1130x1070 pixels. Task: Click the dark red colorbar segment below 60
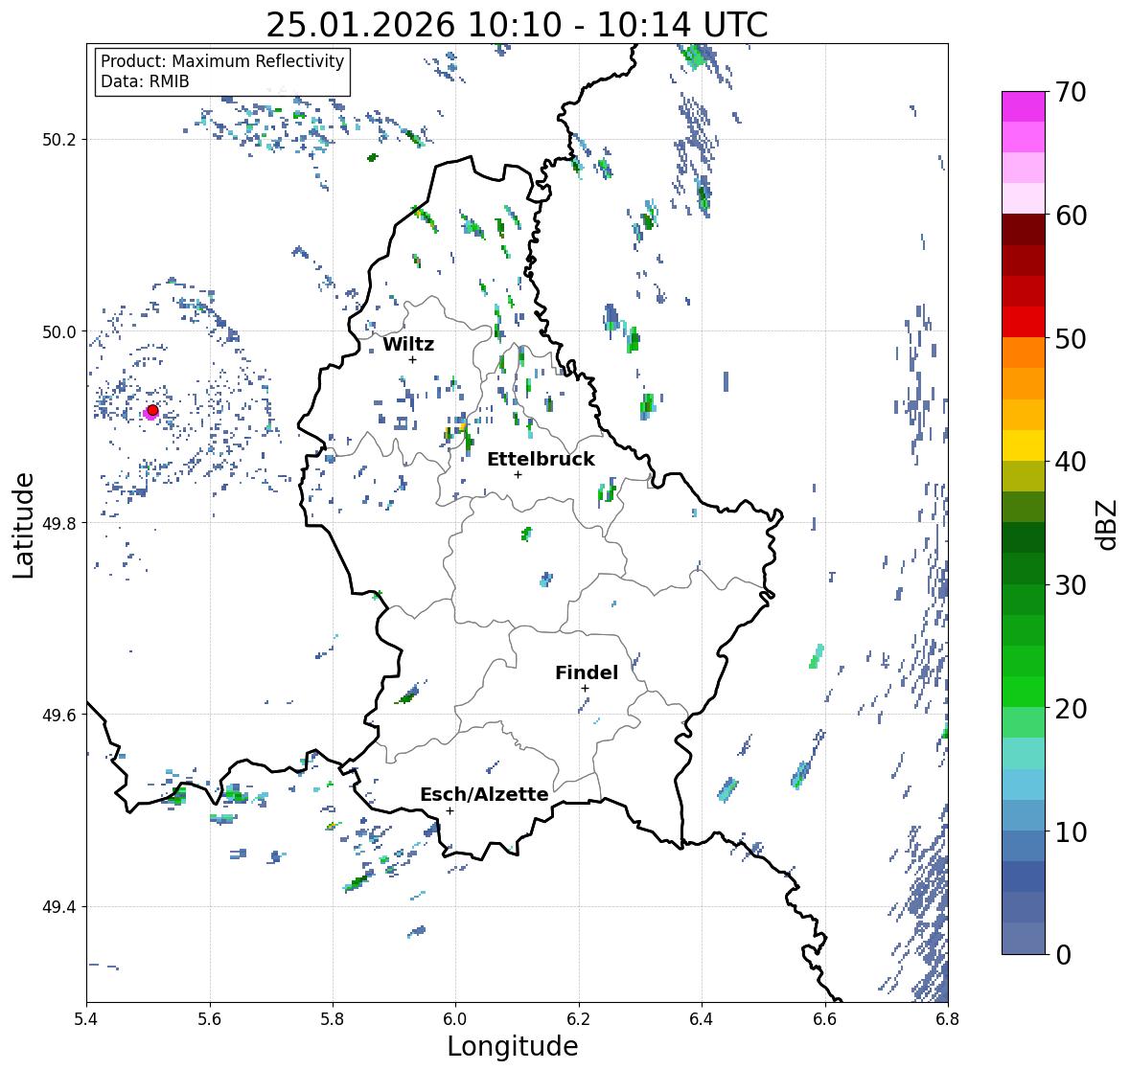[1024, 230]
